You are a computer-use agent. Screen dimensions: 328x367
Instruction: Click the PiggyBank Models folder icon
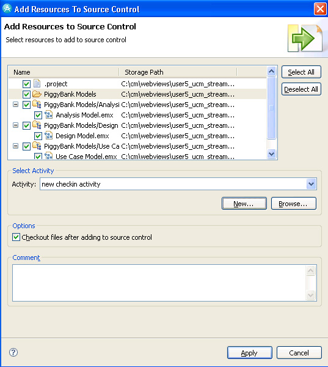click(37, 94)
